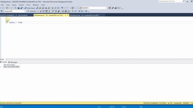Open the Help menu
The image size is (193, 108).
[43, 5]
